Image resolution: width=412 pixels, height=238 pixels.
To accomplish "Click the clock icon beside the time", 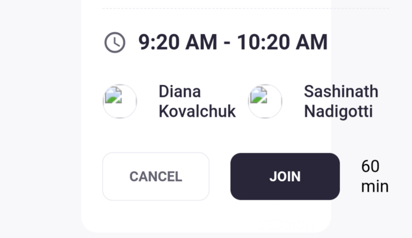I will (115, 42).
